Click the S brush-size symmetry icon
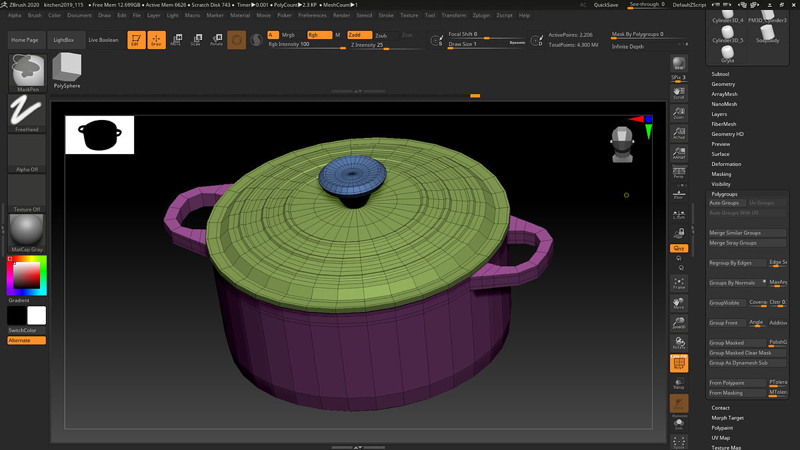This screenshot has height=450, width=800. pyautogui.click(x=437, y=41)
